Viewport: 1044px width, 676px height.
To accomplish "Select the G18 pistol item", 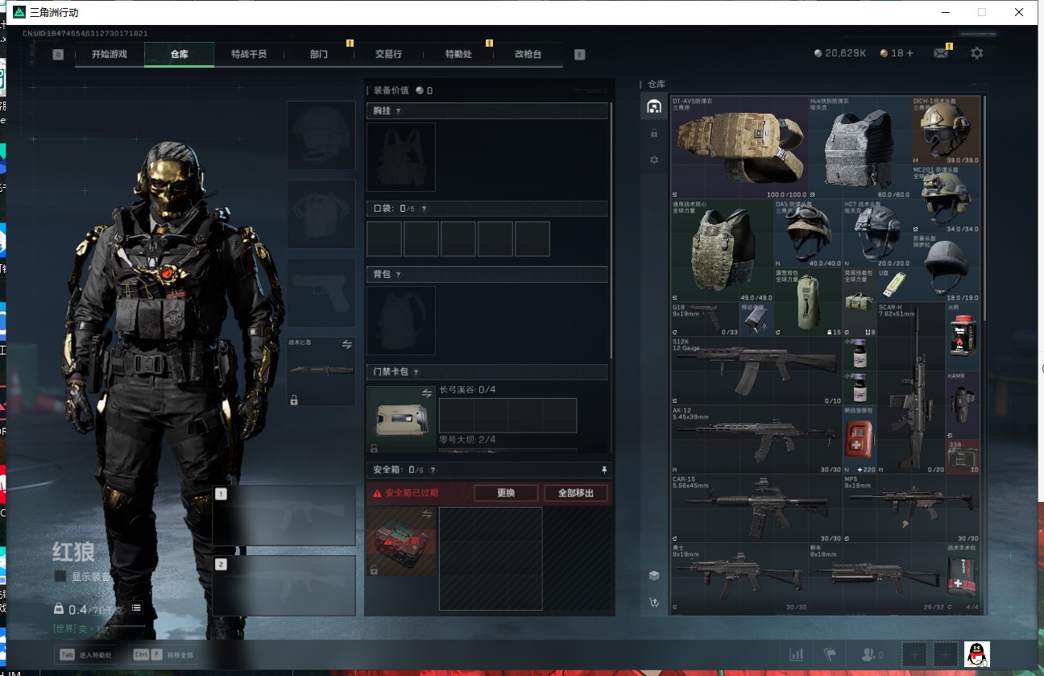I will tap(705, 320).
